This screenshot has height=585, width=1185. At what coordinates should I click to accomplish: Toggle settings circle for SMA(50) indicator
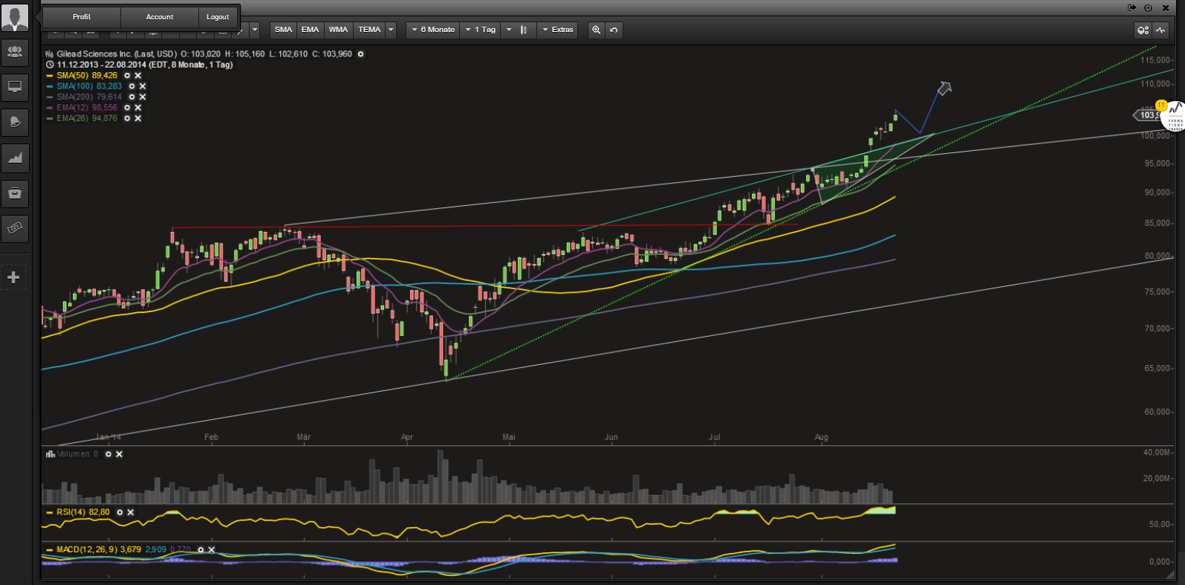[127, 76]
